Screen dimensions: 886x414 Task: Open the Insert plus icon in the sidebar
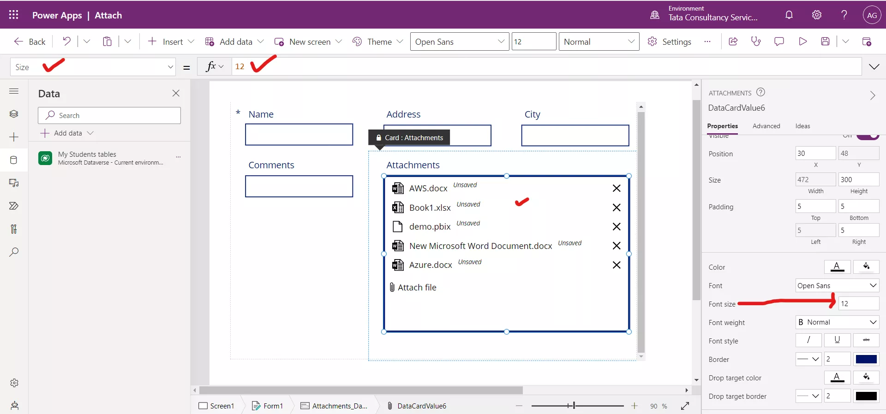(x=14, y=137)
